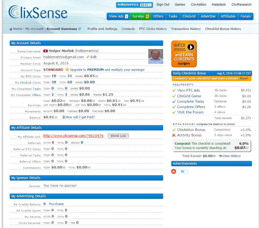Click the Activity Bonus text

click(189, 135)
